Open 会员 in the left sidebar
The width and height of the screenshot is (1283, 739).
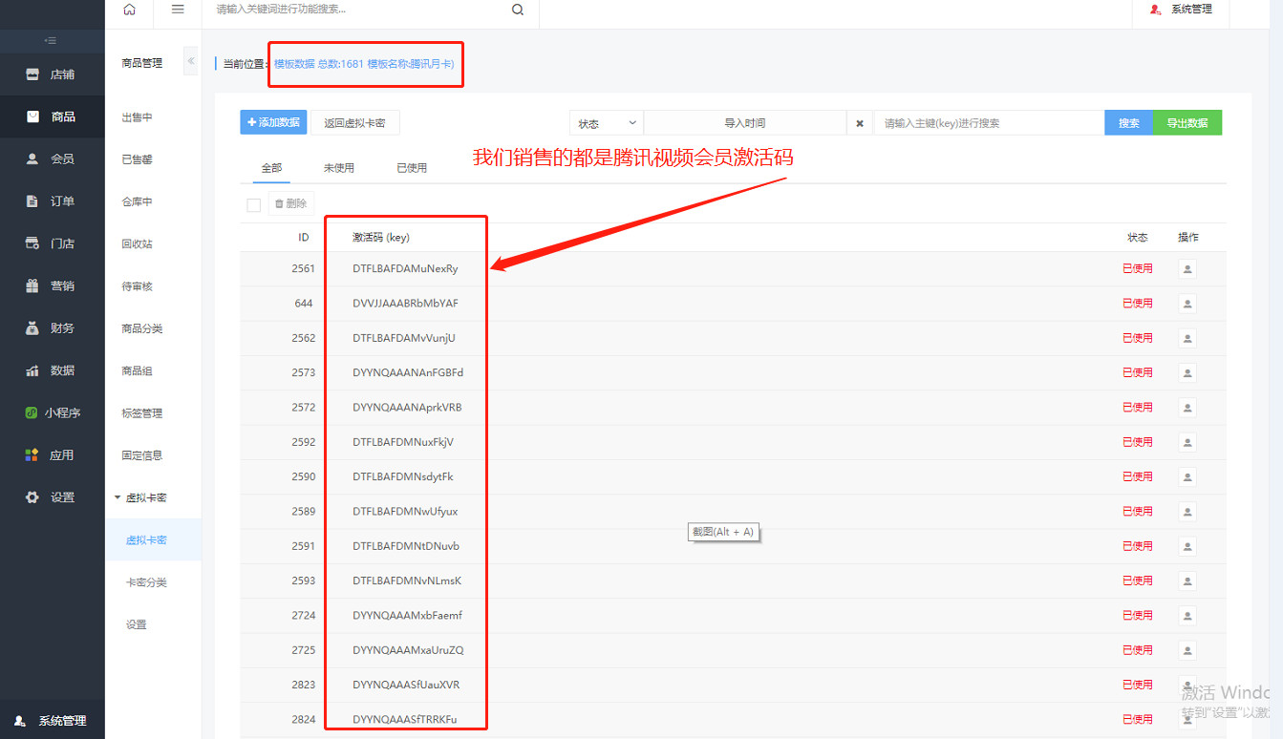(52, 158)
